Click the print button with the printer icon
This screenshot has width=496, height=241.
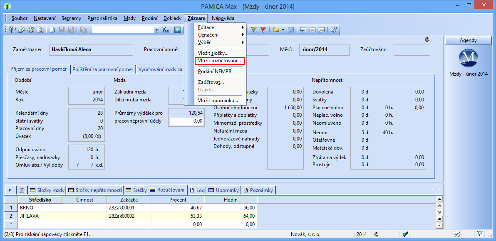point(31,30)
